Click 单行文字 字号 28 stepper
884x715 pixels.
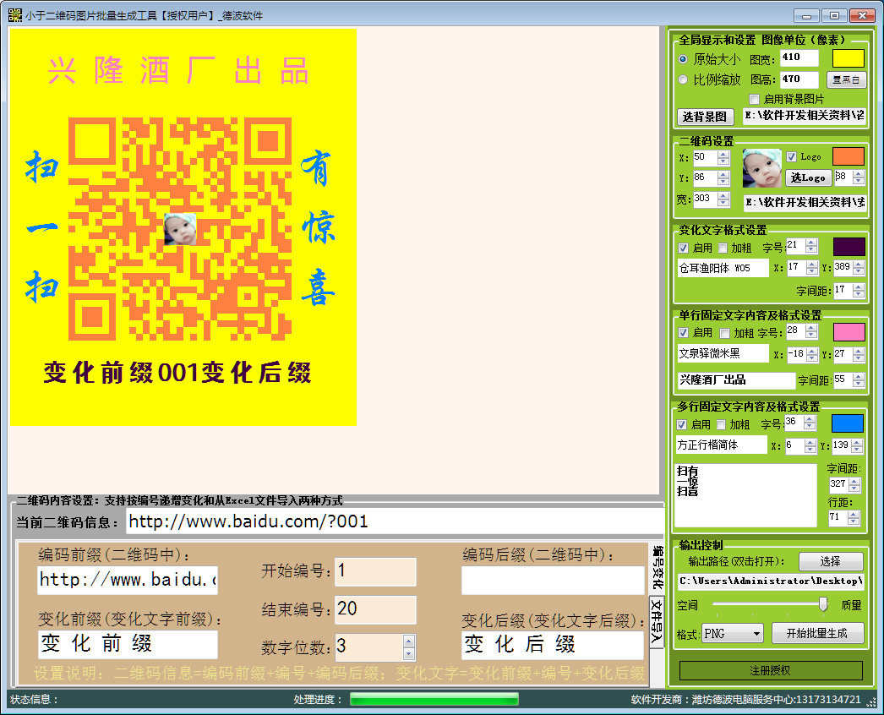pos(811,331)
